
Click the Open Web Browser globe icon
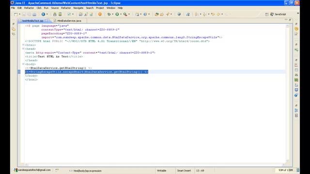pyautogui.click(x=179, y=14)
